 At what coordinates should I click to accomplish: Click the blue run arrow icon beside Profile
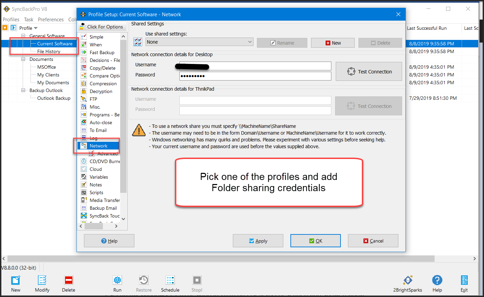(x=14, y=28)
